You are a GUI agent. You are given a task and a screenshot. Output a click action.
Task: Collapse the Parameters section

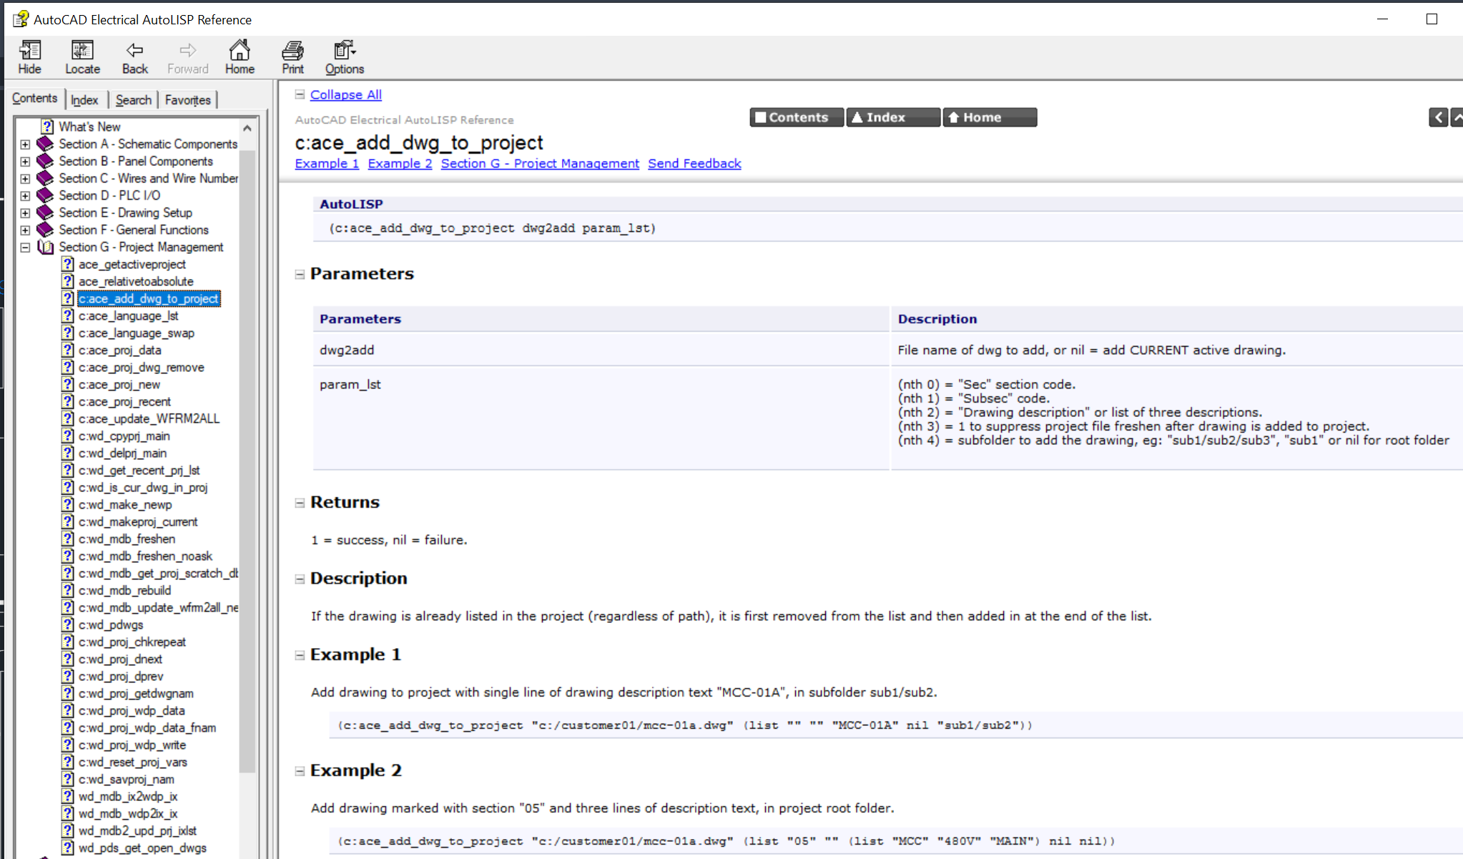300,274
